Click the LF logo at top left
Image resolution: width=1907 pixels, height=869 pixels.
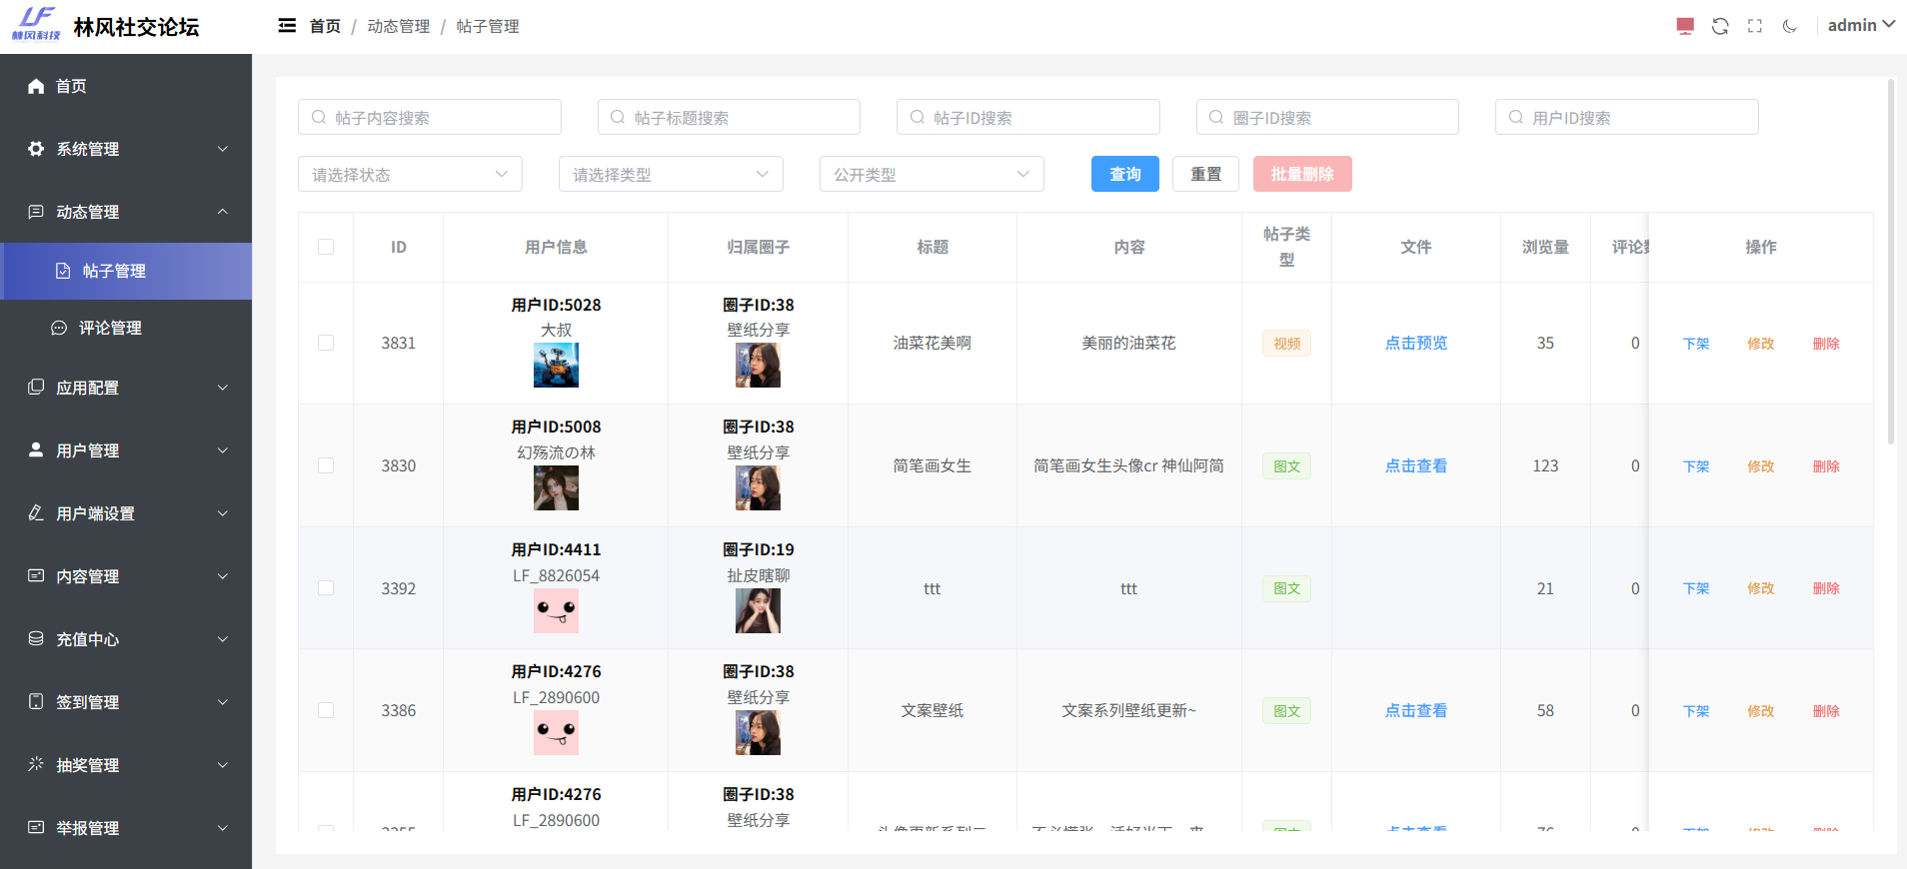(37, 24)
